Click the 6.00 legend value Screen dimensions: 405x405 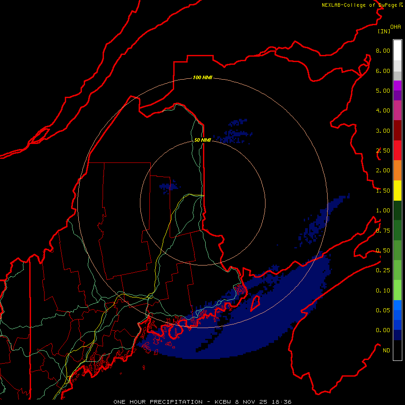383,71
